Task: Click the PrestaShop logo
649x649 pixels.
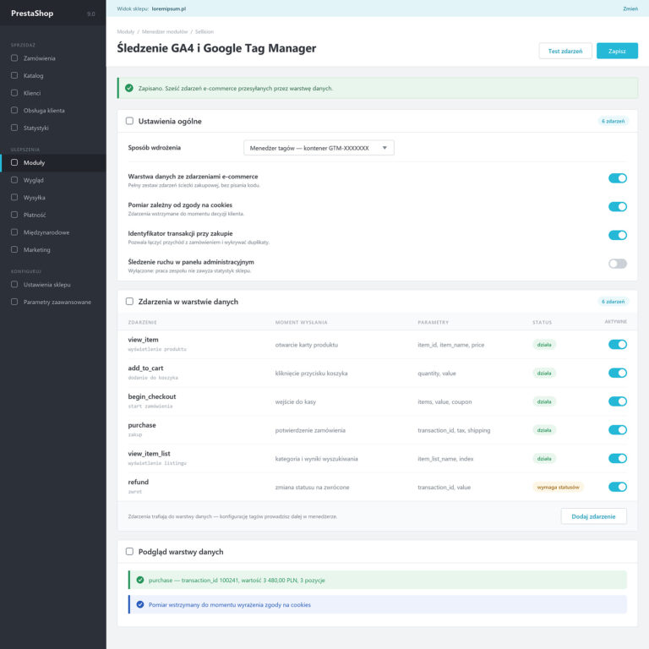Action: (x=32, y=14)
